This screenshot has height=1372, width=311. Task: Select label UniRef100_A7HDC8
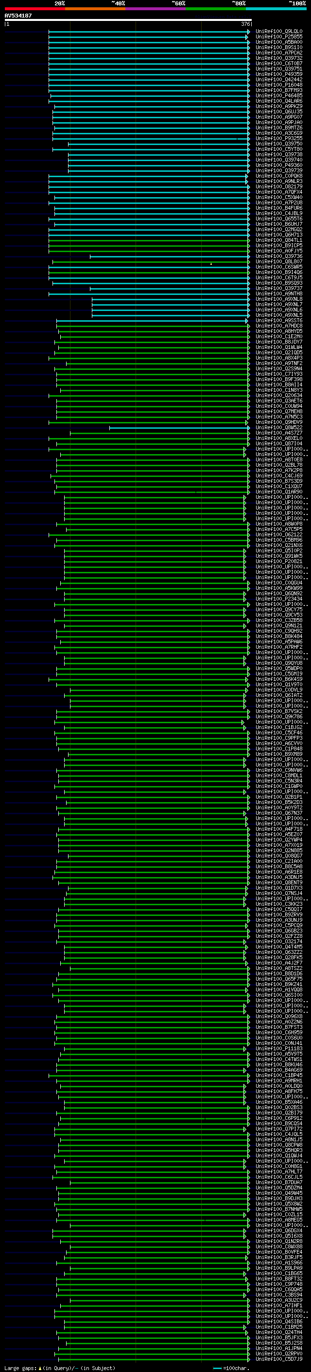(279, 326)
